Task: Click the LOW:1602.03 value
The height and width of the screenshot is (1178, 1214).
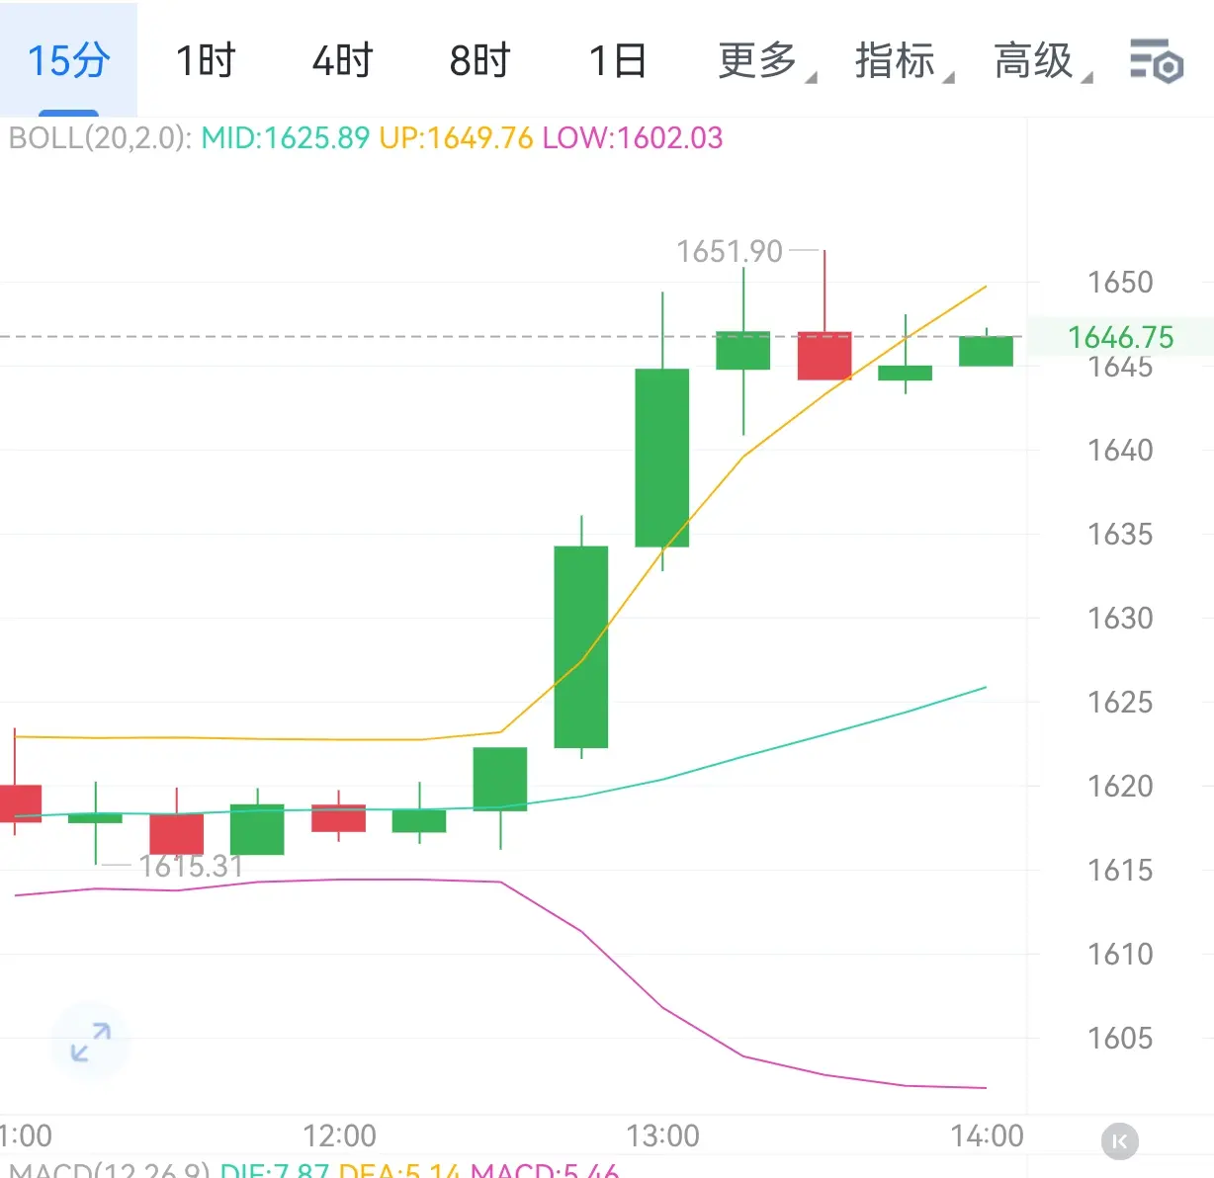Action: (x=633, y=138)
